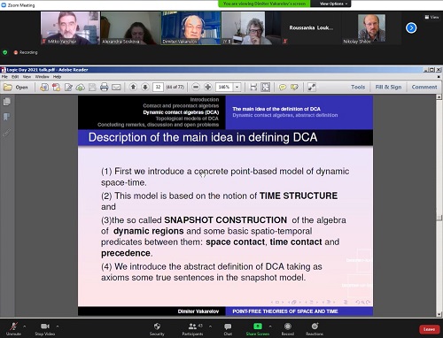Screen dimensions: 443x338
Task: Expand arrow next to Participants button
Action: point(210,326)
